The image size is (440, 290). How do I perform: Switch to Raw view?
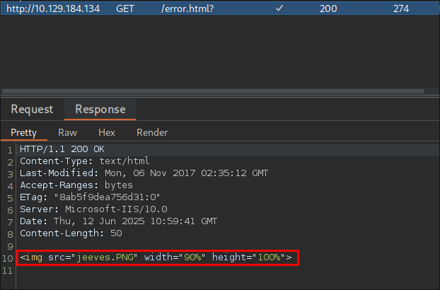click(x=67, y=132)
